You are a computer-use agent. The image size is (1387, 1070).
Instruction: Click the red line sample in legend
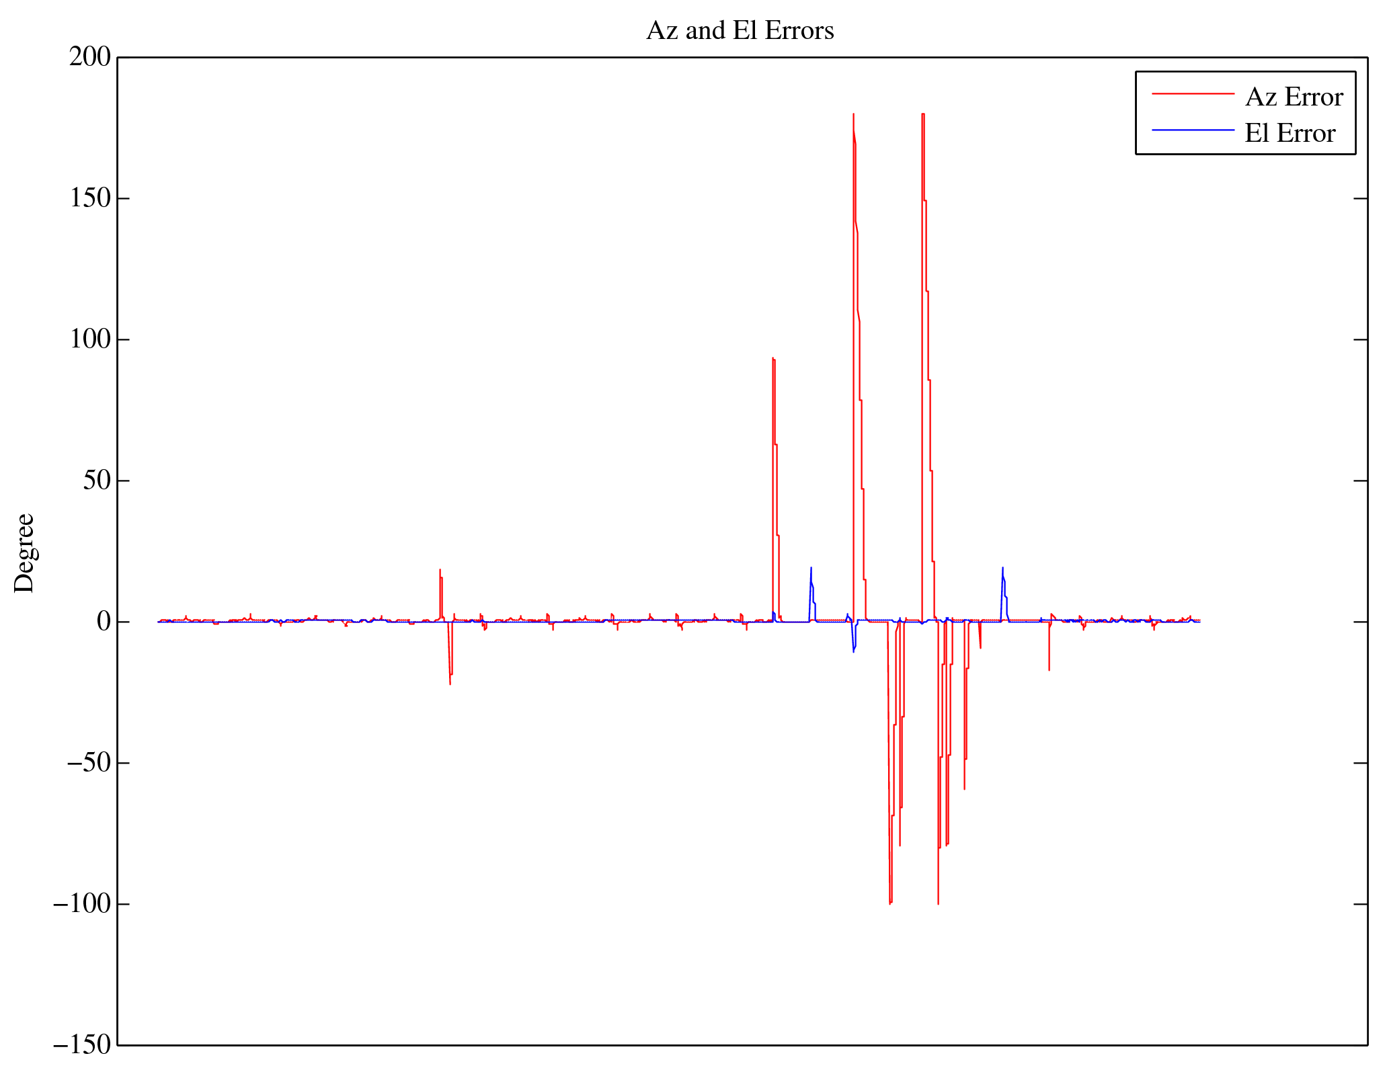point(1193,93)
